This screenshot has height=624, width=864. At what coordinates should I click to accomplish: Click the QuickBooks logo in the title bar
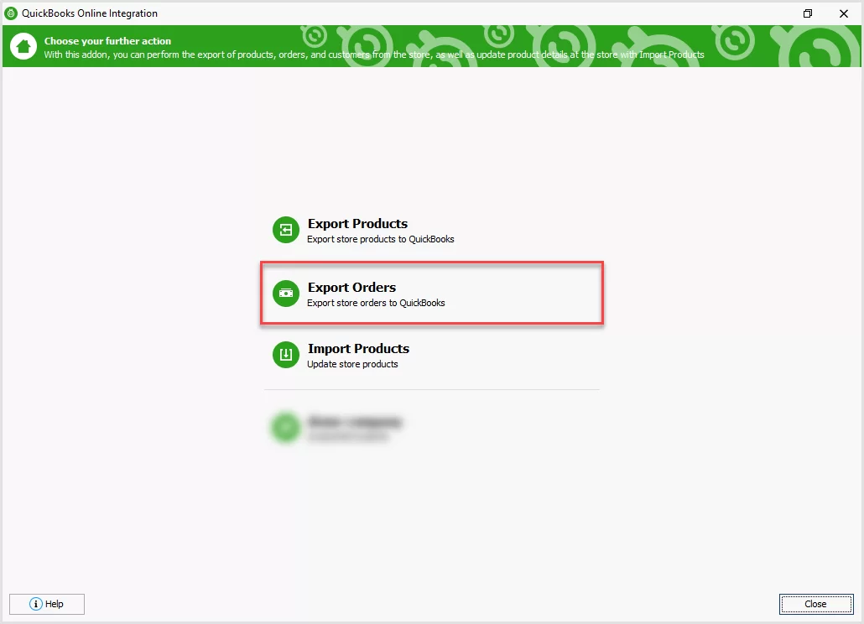[x=10, y=13]
